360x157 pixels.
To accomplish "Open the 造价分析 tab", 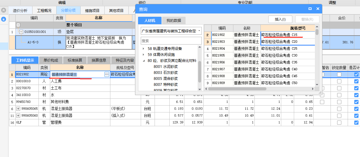I will click(x=20, y=10).
